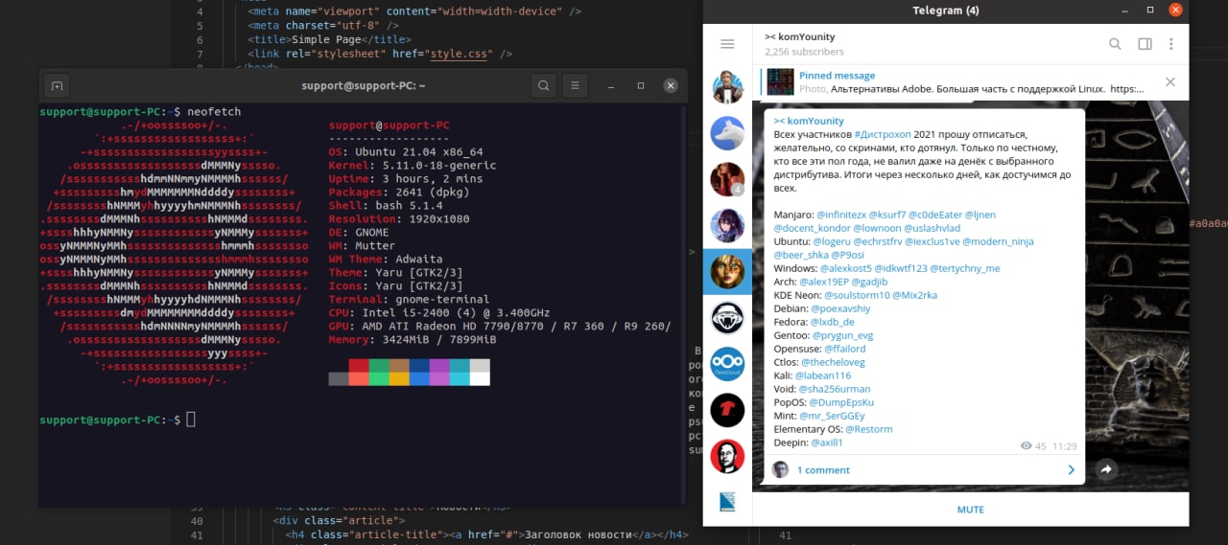Open the @prygun_evg mention
Screen dimensions: 1228x545
[844, 335]
